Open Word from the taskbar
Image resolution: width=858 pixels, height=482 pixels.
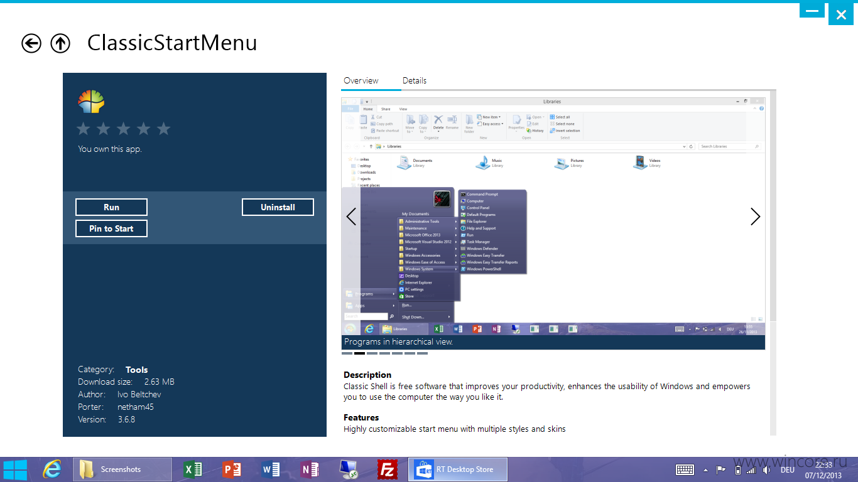271,469
